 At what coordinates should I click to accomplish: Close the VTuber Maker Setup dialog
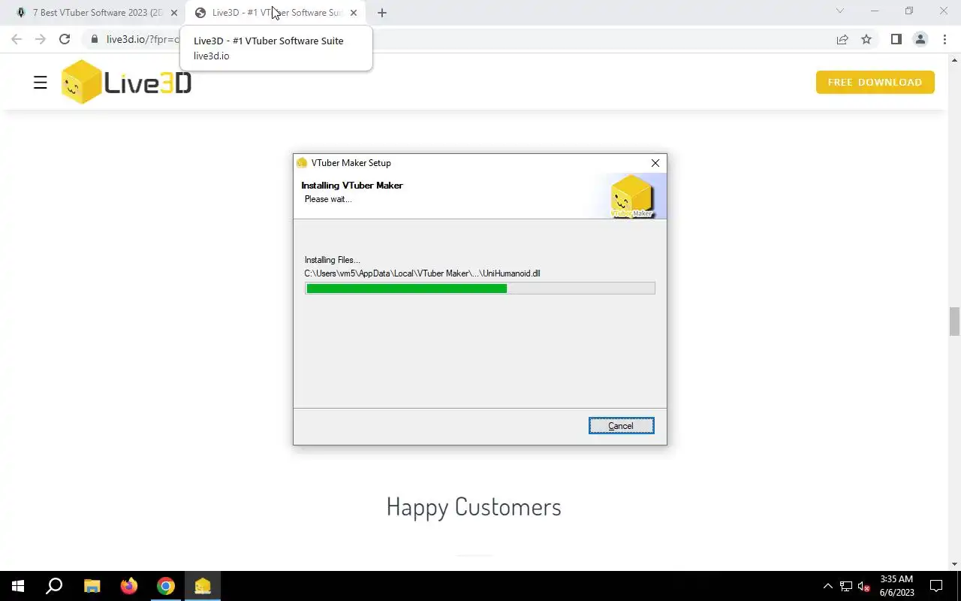pos(655,163)
